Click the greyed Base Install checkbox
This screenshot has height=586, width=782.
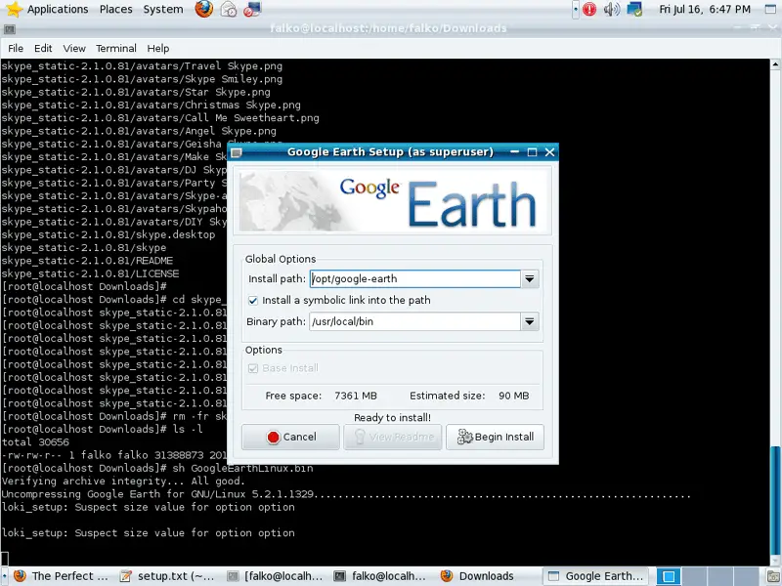(x=253, y=368)
